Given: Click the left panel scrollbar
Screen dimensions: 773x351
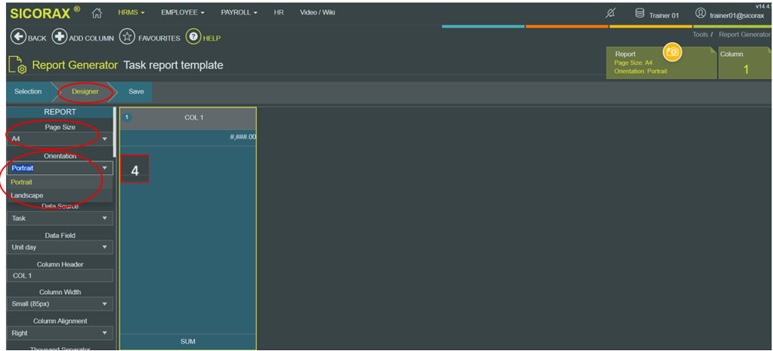Looking at the screenshot, I should 115,132.
